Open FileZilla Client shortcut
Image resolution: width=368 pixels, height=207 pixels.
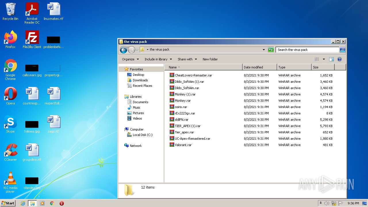[32, 40]
